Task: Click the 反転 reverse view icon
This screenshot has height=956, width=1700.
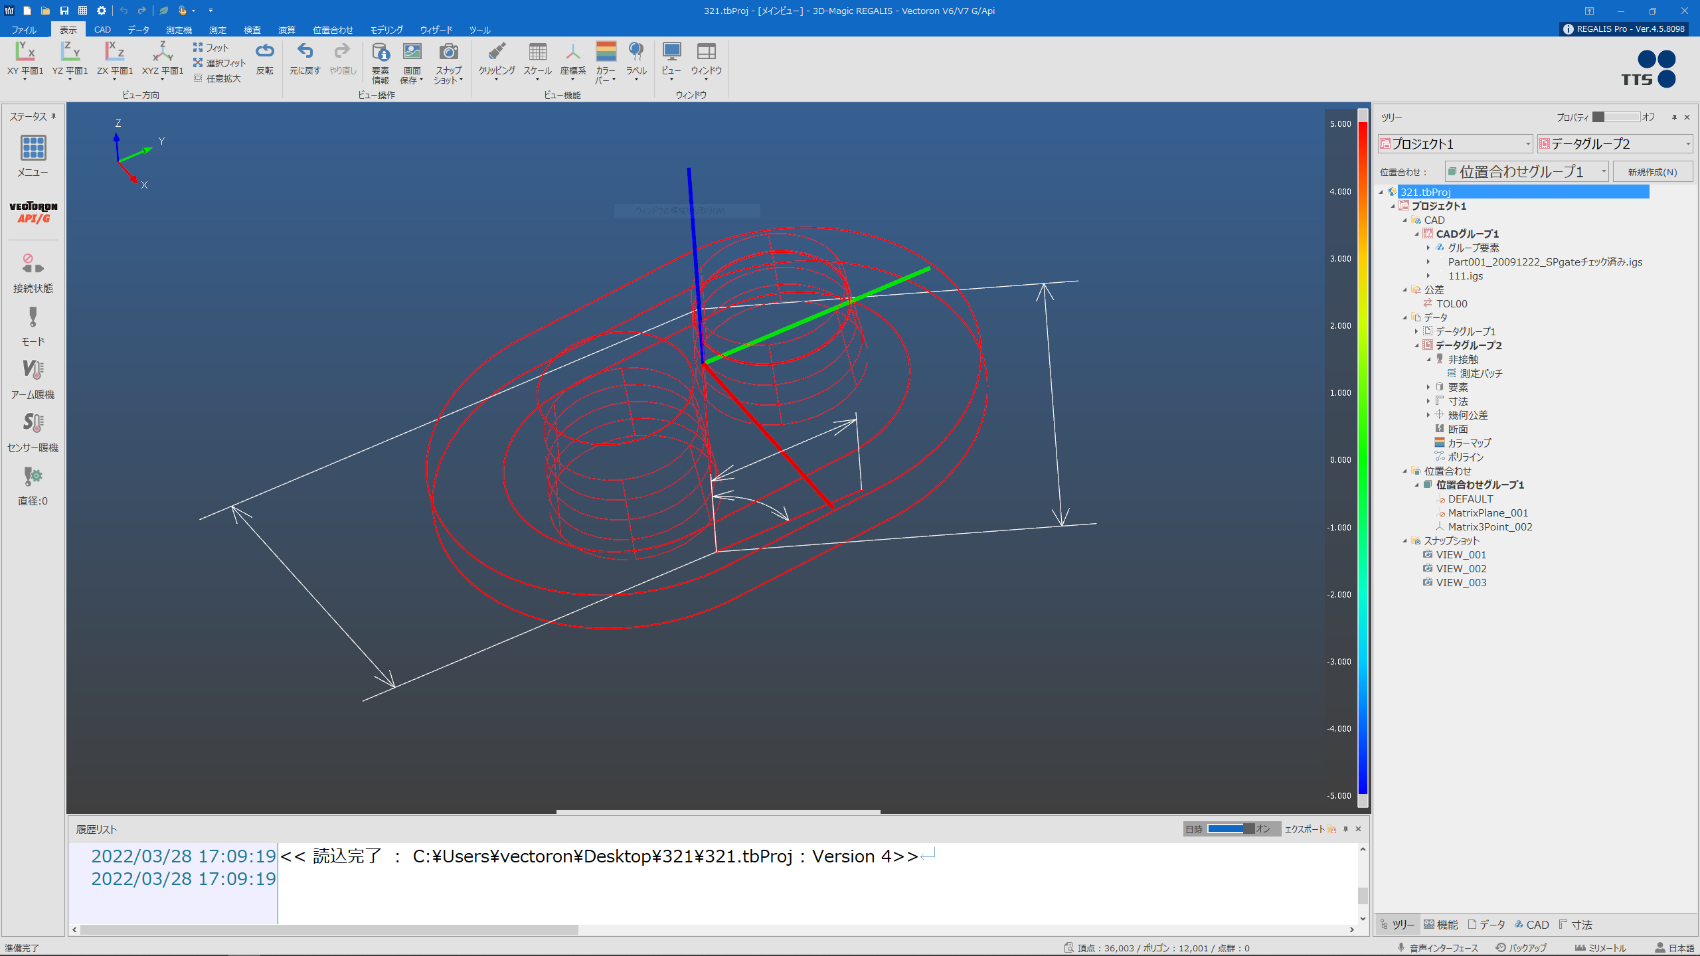Action: [264, 59]
